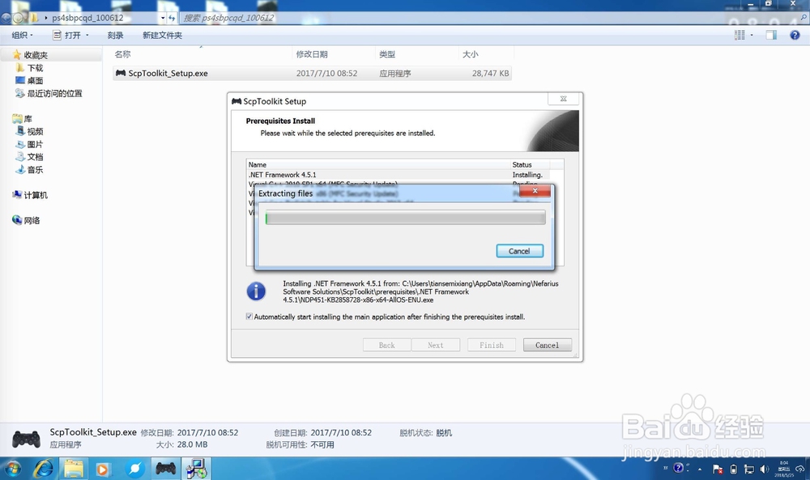Image resolution: width=810 pixels, height=480 pixels.
Task: Select 视频 library
Action: pyautogui.click(x=35, y=132)
